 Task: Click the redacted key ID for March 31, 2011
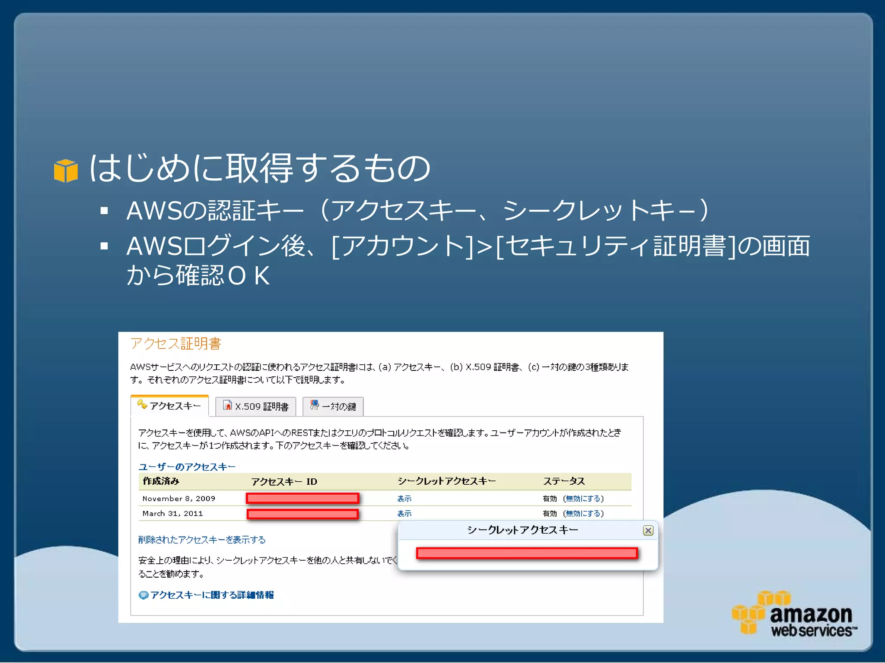(x=302, y=514)
